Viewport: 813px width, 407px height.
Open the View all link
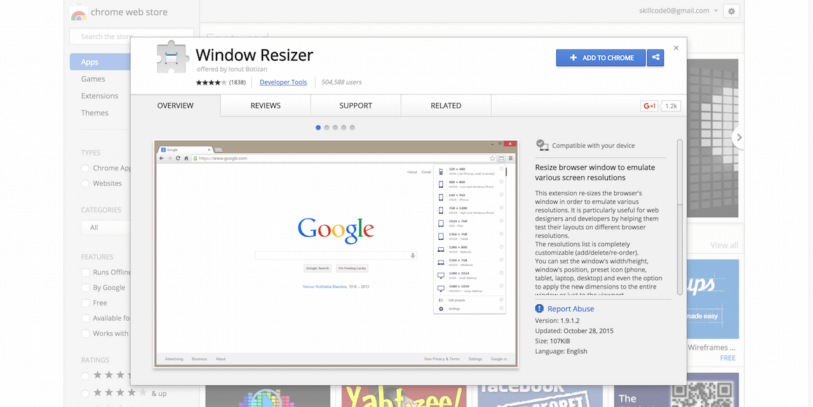[x=724, y=245]
